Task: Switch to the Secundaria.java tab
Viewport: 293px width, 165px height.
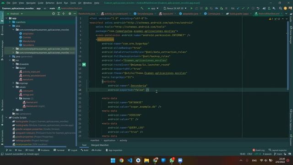Action: [x=145, y=14]
